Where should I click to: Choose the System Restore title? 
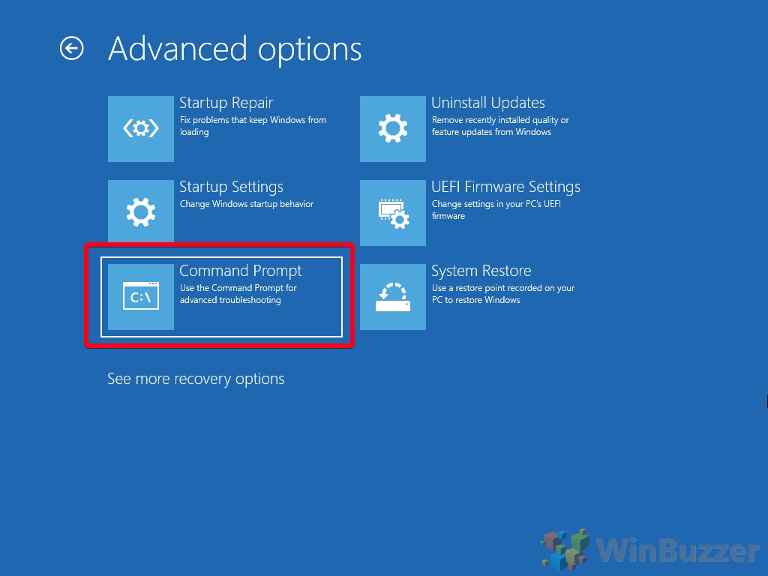[481, 271]
